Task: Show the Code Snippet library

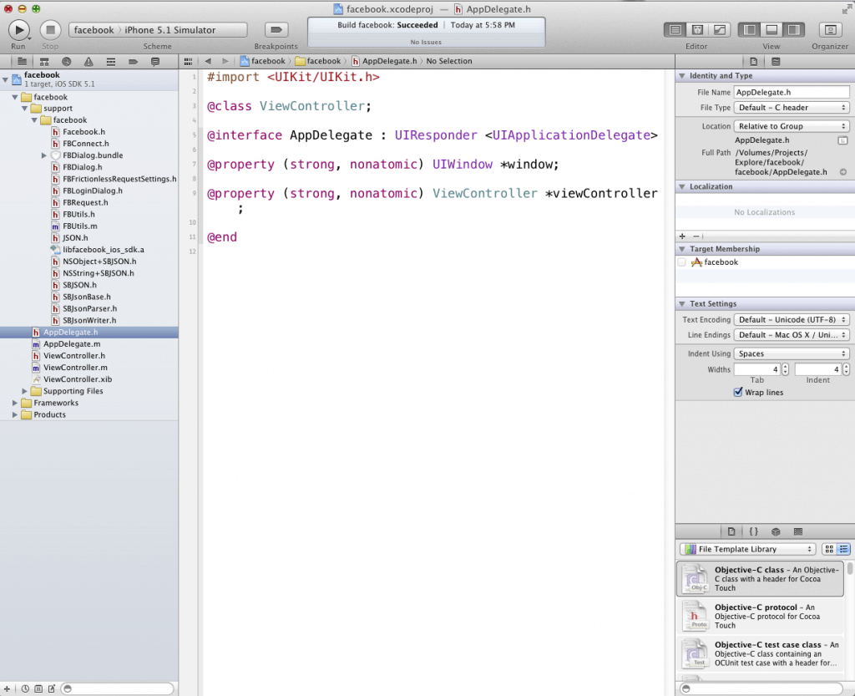Action: 753,531
